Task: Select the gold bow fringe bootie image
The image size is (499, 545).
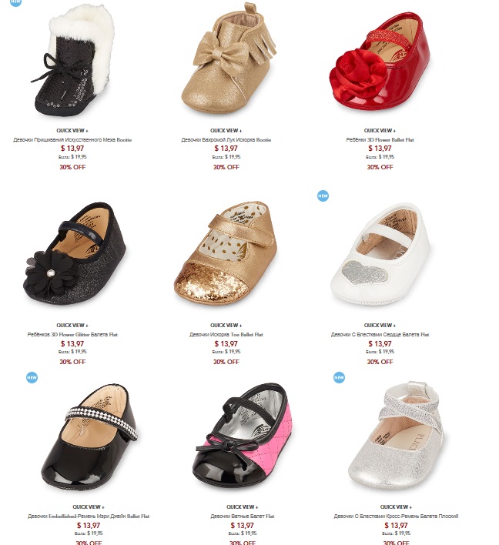Action: click(229, 58)
